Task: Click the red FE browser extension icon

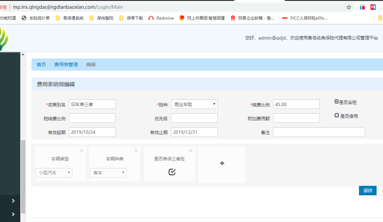Action: [x=373, y=7]
